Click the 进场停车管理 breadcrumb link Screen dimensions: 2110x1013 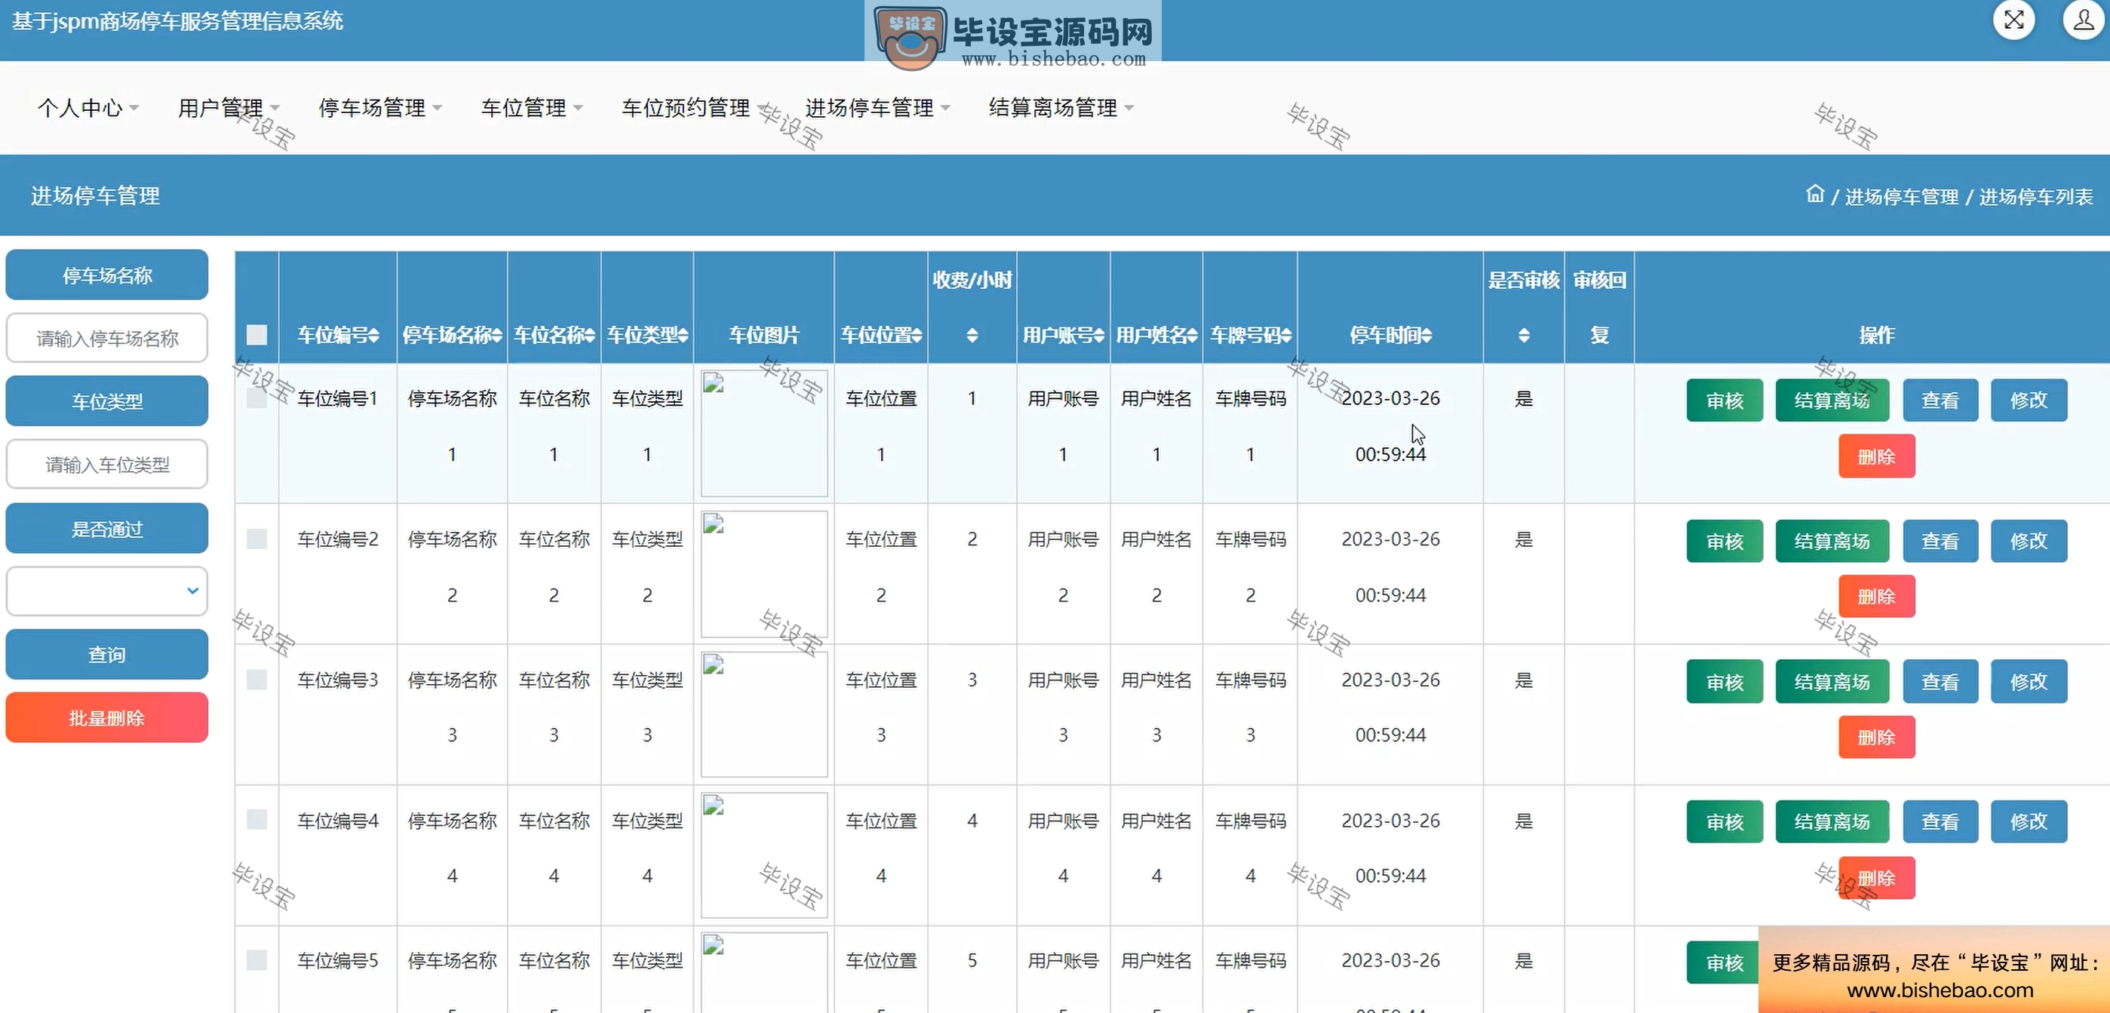[1901, 197]
